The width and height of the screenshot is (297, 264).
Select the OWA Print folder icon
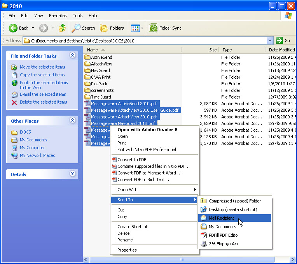click(x=87, y=77)
